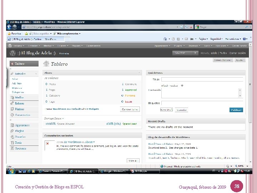Open the Plugins menu in top admin bar
Screen dimensions: 257x193
tap(179, 46)
